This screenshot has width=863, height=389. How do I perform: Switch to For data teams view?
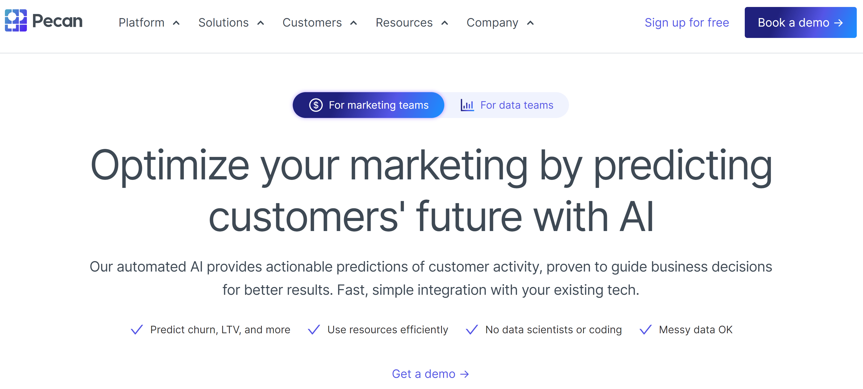(x=506, y=105)
